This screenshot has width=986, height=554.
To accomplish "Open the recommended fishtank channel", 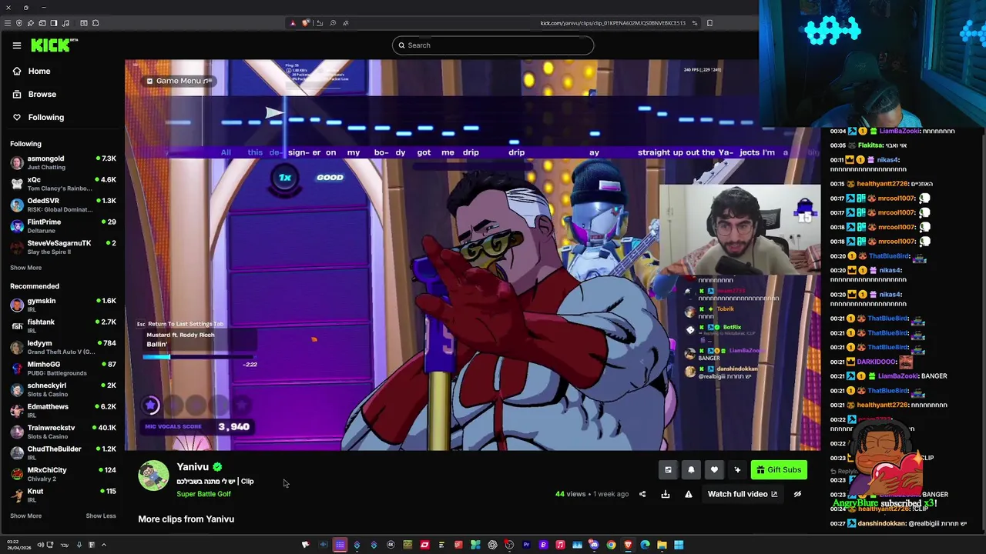I will click(62, 326).
